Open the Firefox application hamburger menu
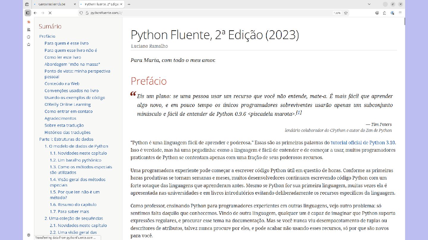Viewport: 428px width, 240px height. click(400, 13)
